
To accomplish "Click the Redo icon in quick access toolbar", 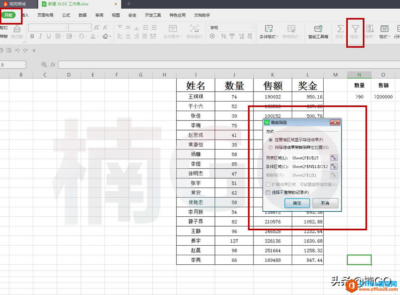I will [25, 51].
